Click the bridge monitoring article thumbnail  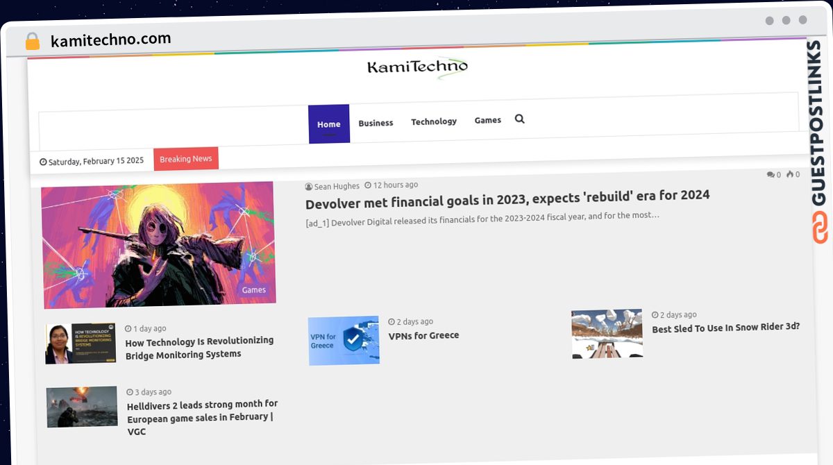pyautogui.click(x=81, y=344)
